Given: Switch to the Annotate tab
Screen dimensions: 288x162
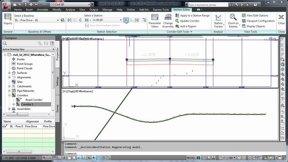Looking at the screenshot, I should (42, 9).
